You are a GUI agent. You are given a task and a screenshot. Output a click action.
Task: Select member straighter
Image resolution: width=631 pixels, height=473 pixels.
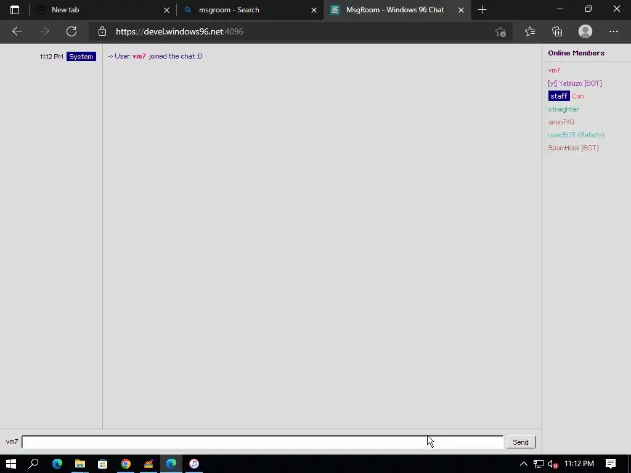(563, 109)
